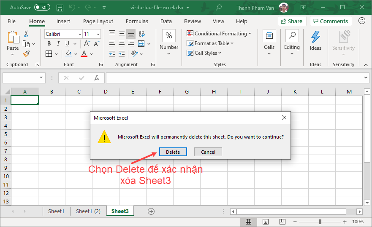
Task: Confirm with the Delete button
Action: (173, 152)
